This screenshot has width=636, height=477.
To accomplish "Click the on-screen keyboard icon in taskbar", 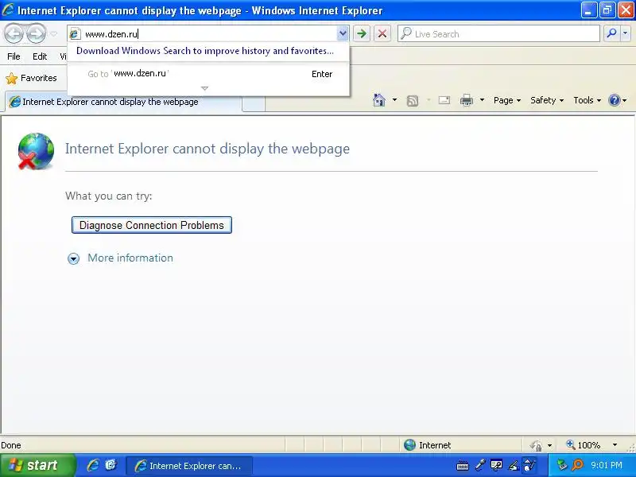I will pyautogui.click(x=463, y=466).
